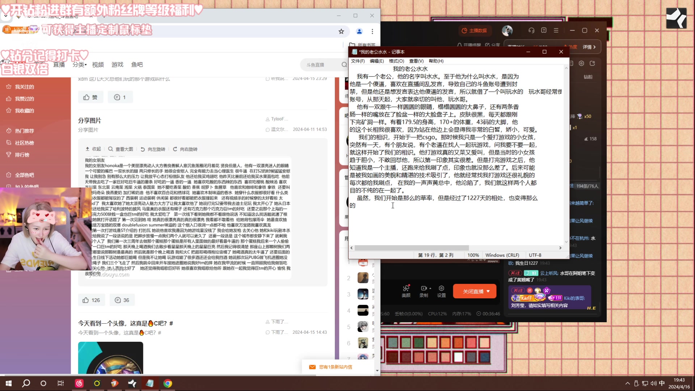
Task: Open the hamburger menu in the streaming app
Action: [556, 30]
